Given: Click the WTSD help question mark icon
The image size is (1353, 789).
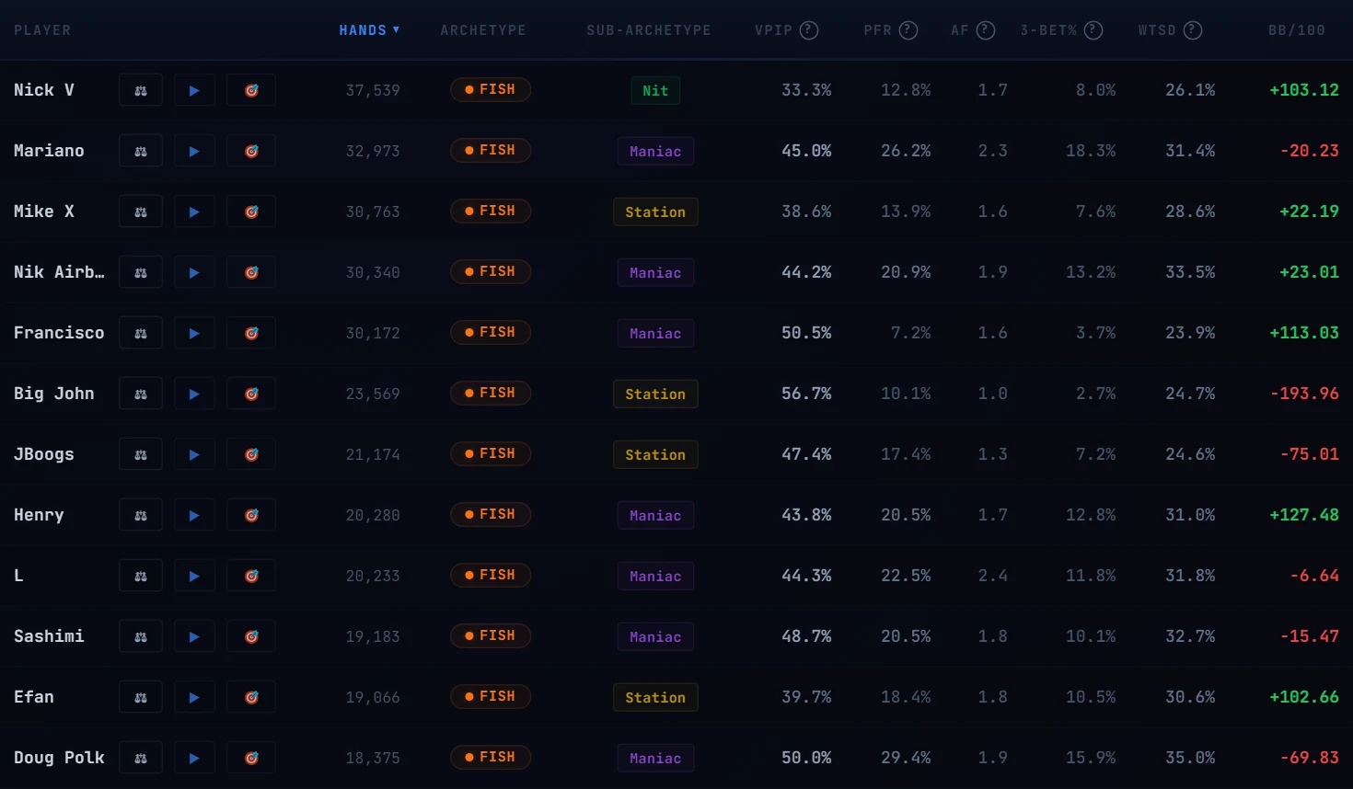Looking at the screenshot, I should (x=1193, y=30).
